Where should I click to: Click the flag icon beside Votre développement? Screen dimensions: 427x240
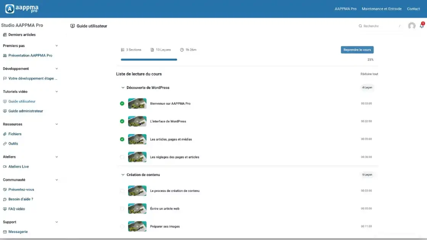(5, 78)
